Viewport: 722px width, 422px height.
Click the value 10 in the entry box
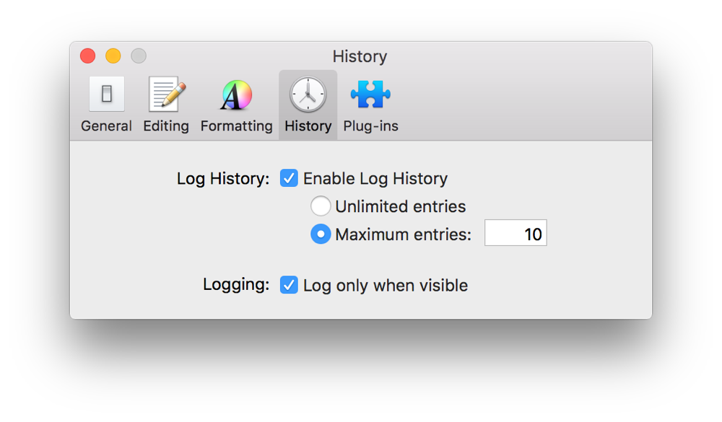click(531, 232)
